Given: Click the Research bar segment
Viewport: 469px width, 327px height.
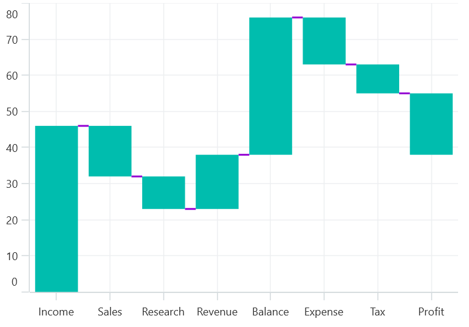Looking at the screenshot, I should pos(163,193).
